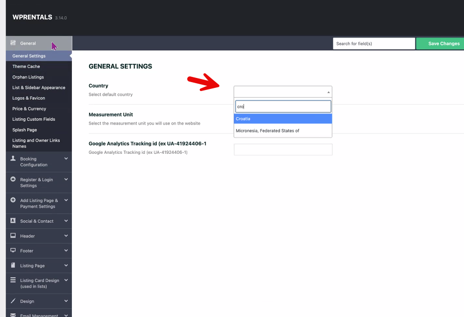This screenshot has height=317, width=464.
Task: Click the Google Analytics Tracking id field
Action: click(x=283, y=150)
